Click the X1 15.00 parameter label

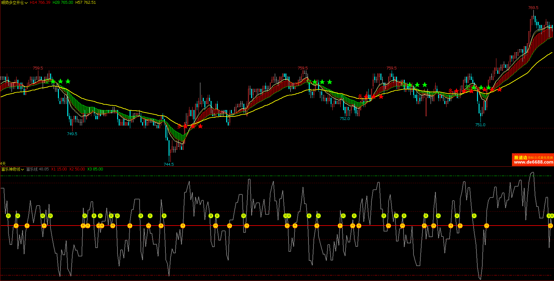[x=59, y=169]
